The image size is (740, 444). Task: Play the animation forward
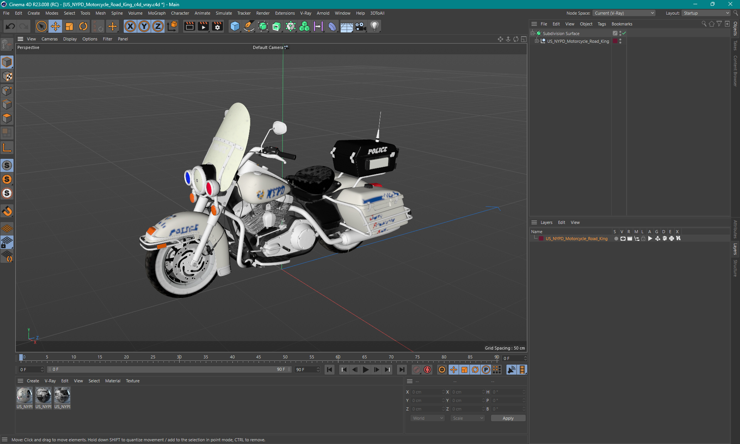point(365,370)
